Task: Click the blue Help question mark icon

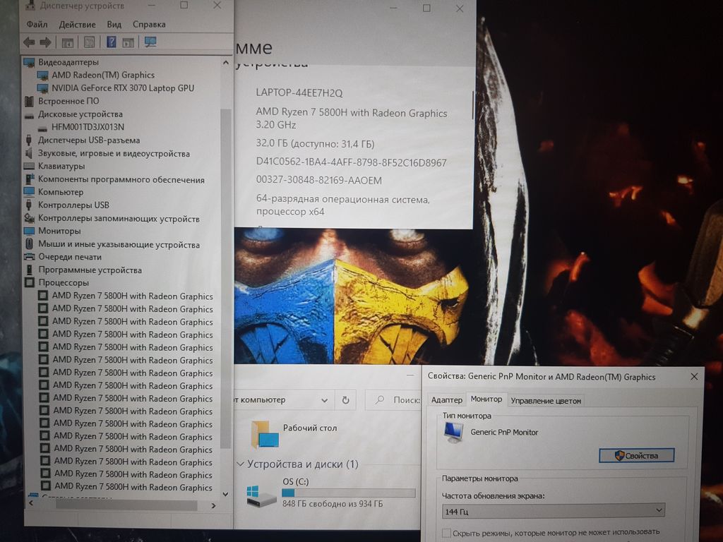Action: (x=111, y=42)
